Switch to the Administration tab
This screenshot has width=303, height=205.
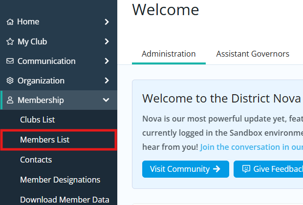pyautogui.click(x=169, y=54)
